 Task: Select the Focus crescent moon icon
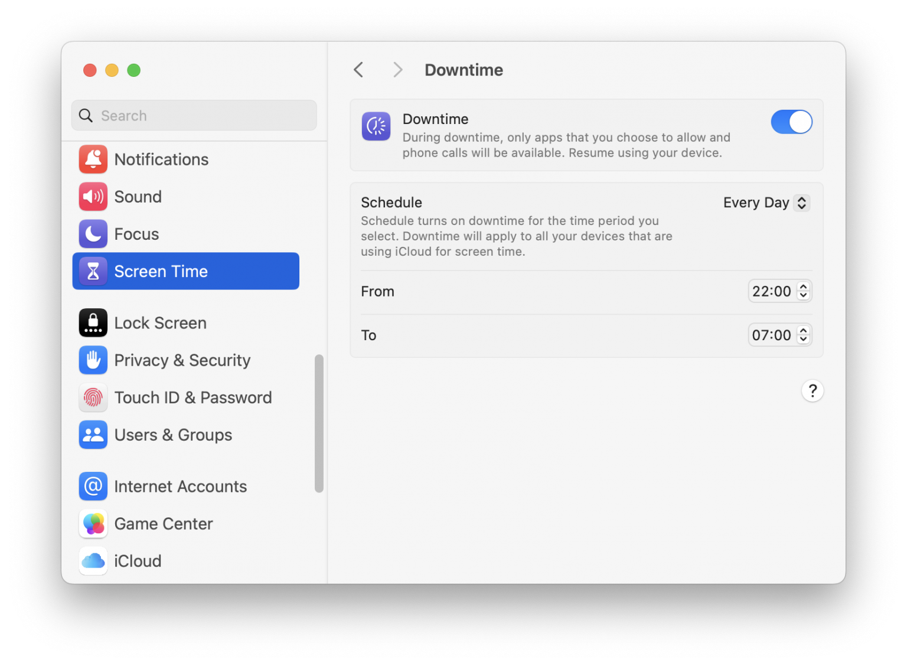93,234
